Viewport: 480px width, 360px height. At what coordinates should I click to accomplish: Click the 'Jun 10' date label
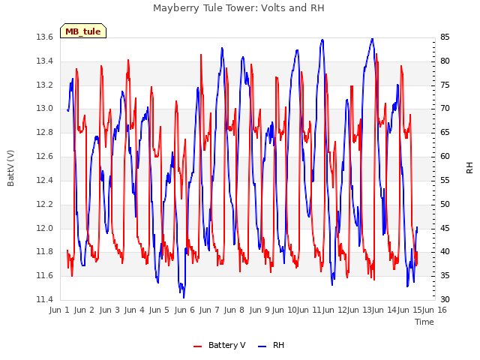(x=284, y=310)
